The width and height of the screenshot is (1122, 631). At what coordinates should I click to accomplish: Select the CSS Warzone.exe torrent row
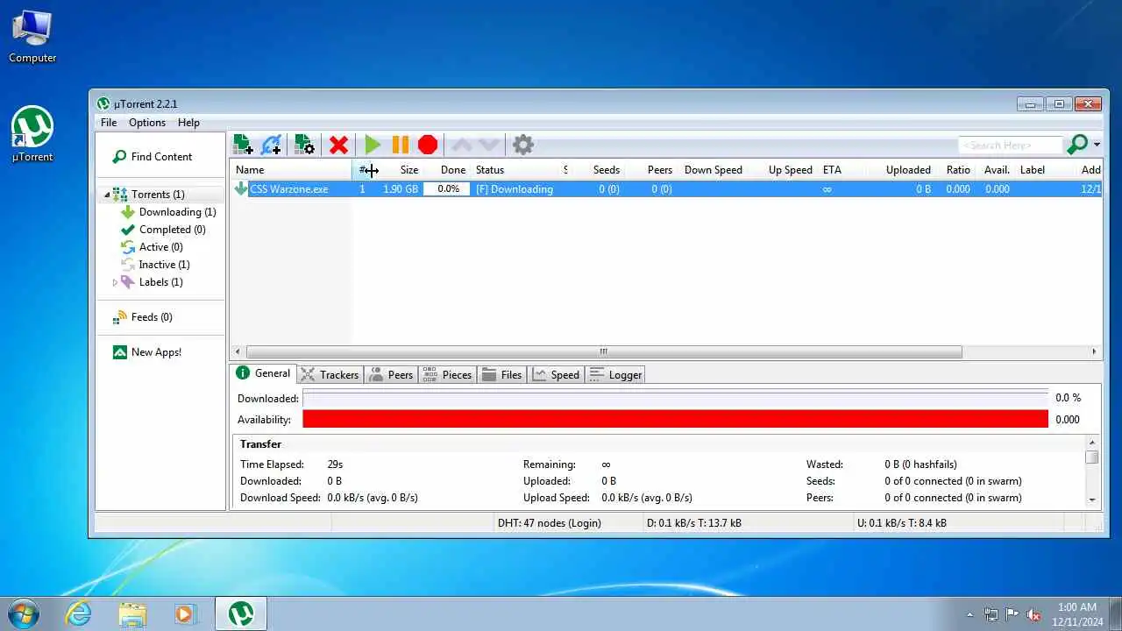point(666,189)
